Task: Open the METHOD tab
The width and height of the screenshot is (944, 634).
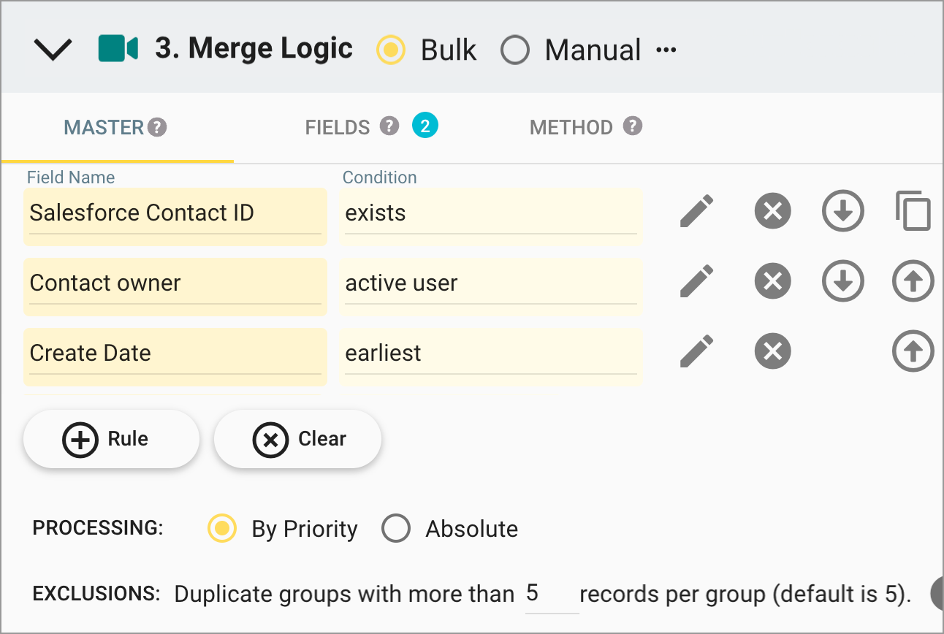Action: [x=571, y=126]
